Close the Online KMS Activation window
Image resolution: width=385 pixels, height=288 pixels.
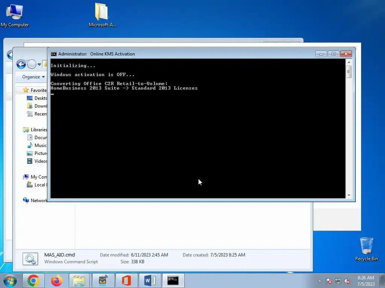coord(346,54)
